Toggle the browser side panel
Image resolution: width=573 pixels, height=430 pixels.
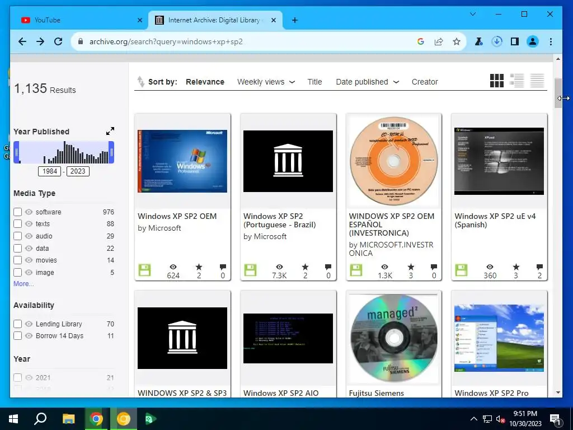tap(515, 41)
